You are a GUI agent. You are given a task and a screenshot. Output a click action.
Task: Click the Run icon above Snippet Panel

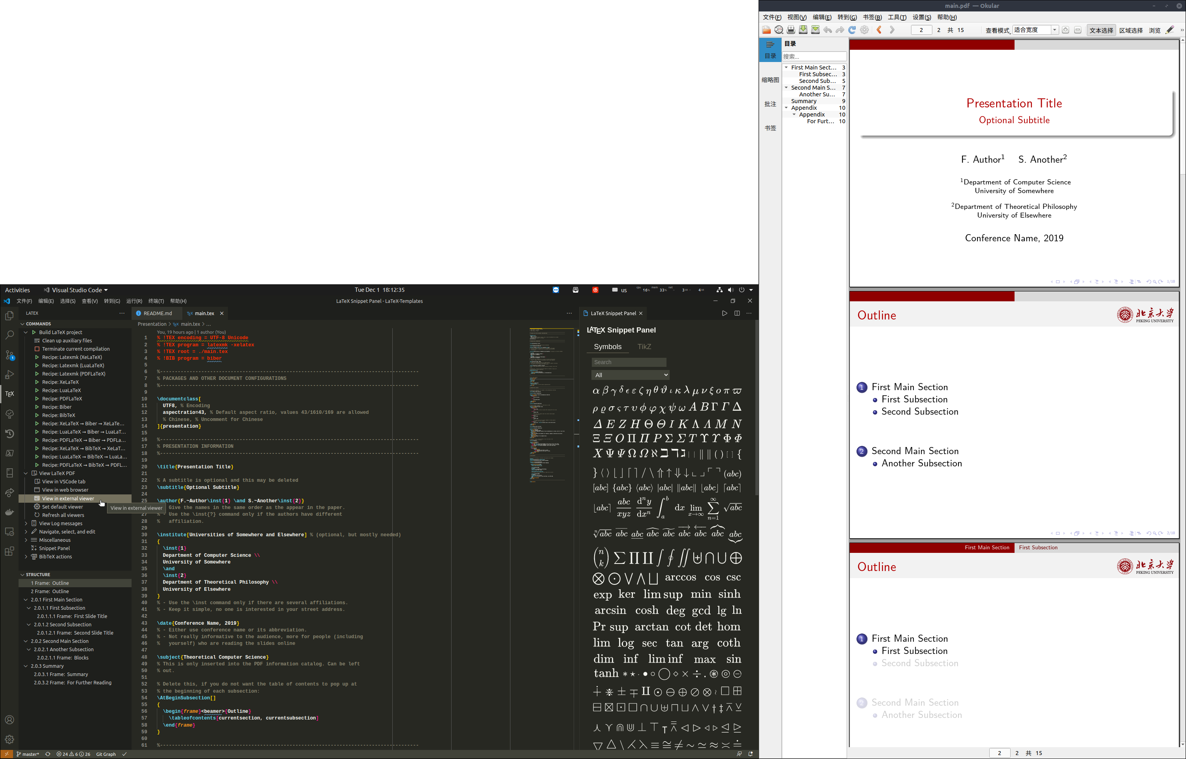coord(724,314)
